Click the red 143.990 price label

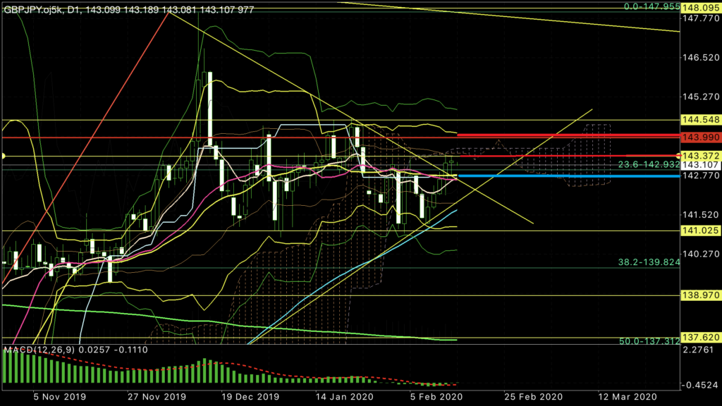click(x=700, y=137)
